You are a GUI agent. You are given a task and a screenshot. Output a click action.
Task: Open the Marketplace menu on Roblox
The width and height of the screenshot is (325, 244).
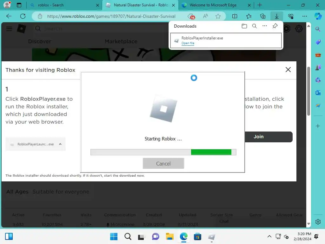click(121, 42)
